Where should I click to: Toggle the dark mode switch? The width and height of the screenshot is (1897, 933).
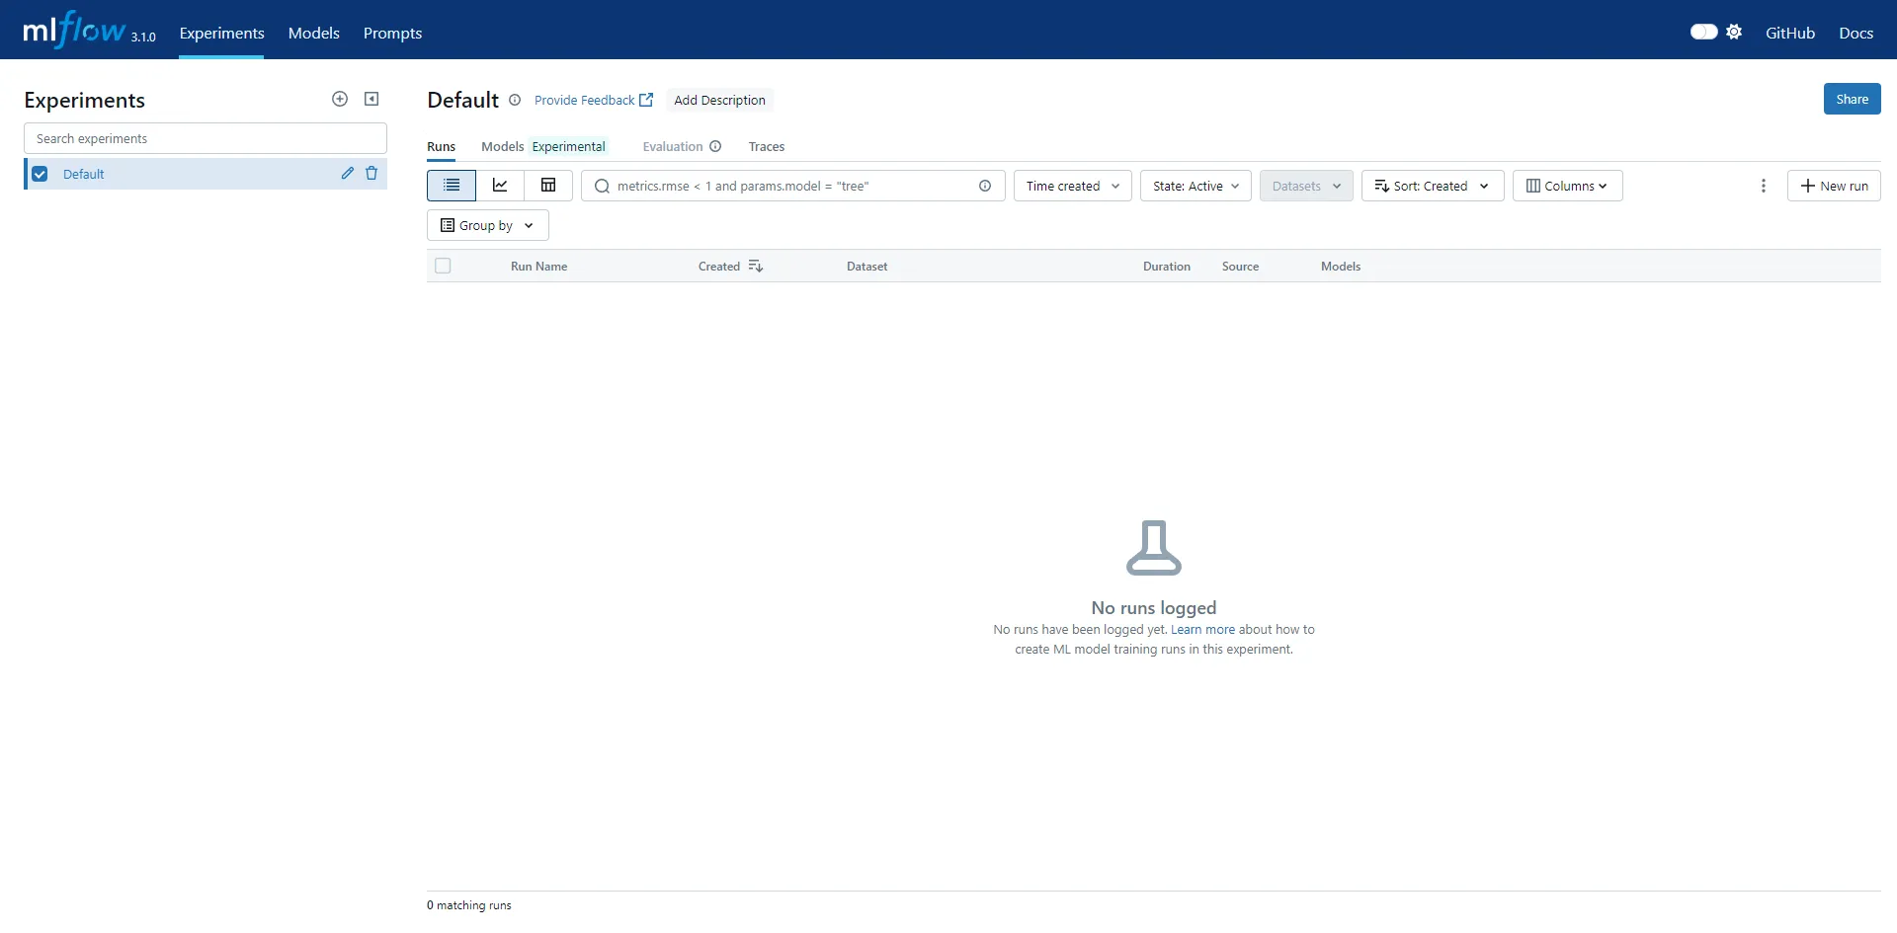click(1705, 31)
